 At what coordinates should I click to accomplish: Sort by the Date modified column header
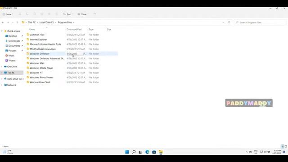pyautogui.click(x=74, y=29)
